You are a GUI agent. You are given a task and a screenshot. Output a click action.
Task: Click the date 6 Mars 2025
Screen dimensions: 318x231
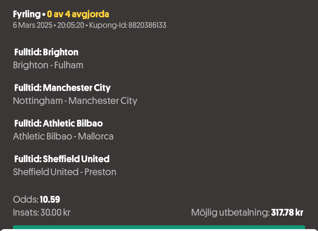click(33, 25)
